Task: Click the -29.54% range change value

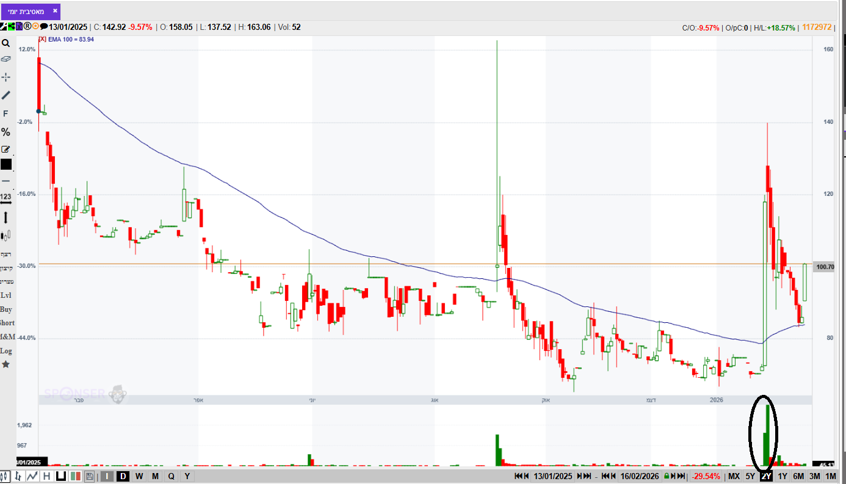Action: [706, 476]
